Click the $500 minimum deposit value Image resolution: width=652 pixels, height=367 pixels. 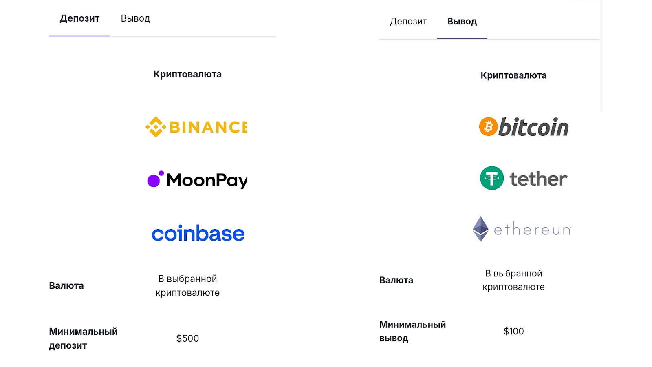point(187,338)
